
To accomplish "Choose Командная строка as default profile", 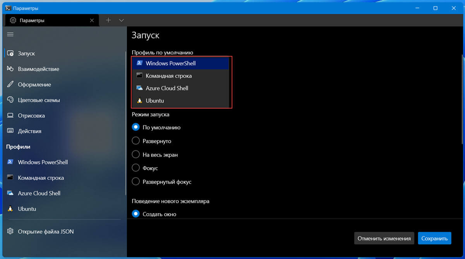I will [181, 75].
